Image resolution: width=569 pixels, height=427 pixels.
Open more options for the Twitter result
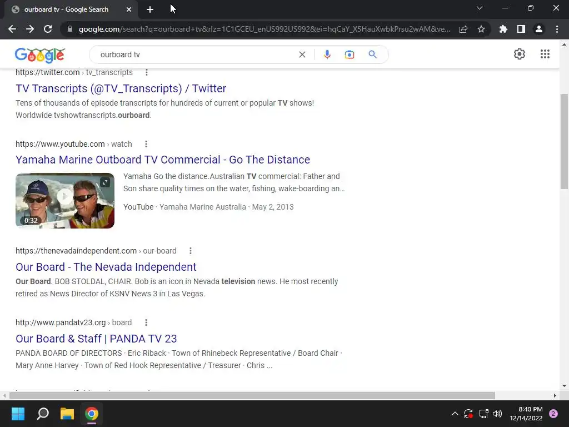[x=147, y=72]
